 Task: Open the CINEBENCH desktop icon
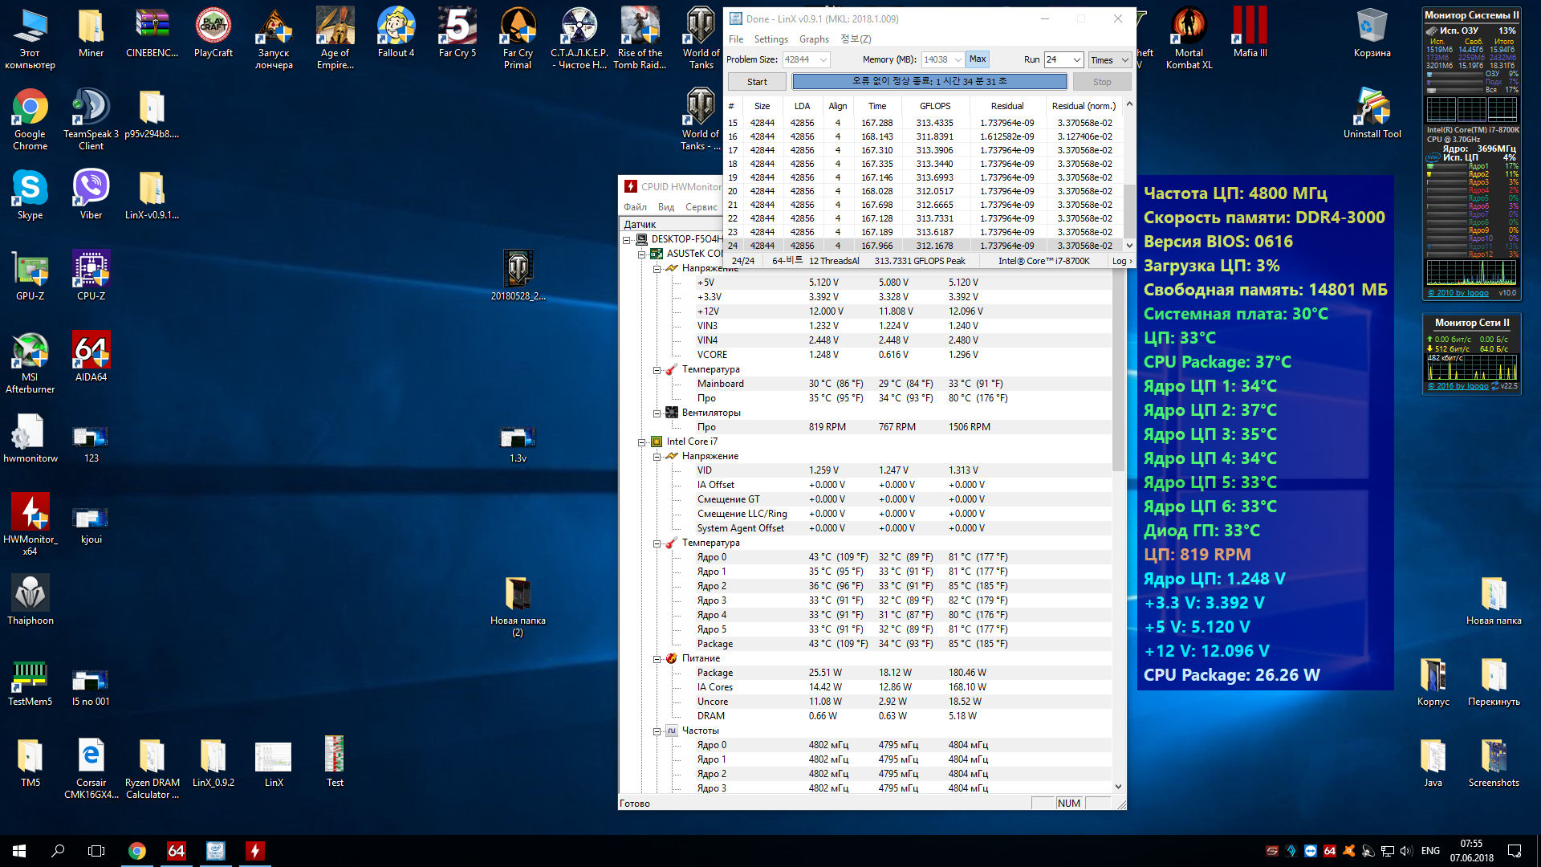point(152,28)
